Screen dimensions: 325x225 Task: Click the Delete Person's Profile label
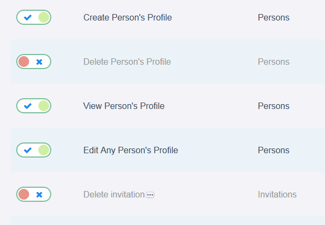pos(127,62)
